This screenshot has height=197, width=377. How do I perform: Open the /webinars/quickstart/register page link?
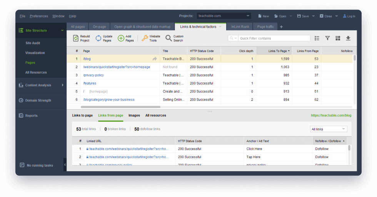point(117,67)
